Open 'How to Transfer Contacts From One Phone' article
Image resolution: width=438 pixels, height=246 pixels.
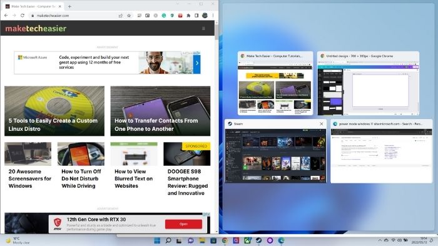coord(160,111)
